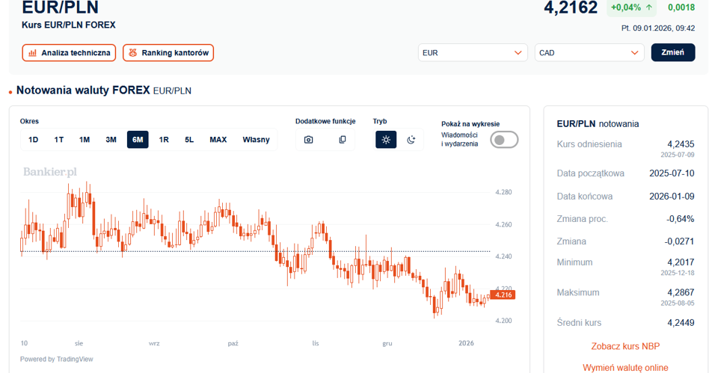Click the Zmień button

tap(673, 52)
